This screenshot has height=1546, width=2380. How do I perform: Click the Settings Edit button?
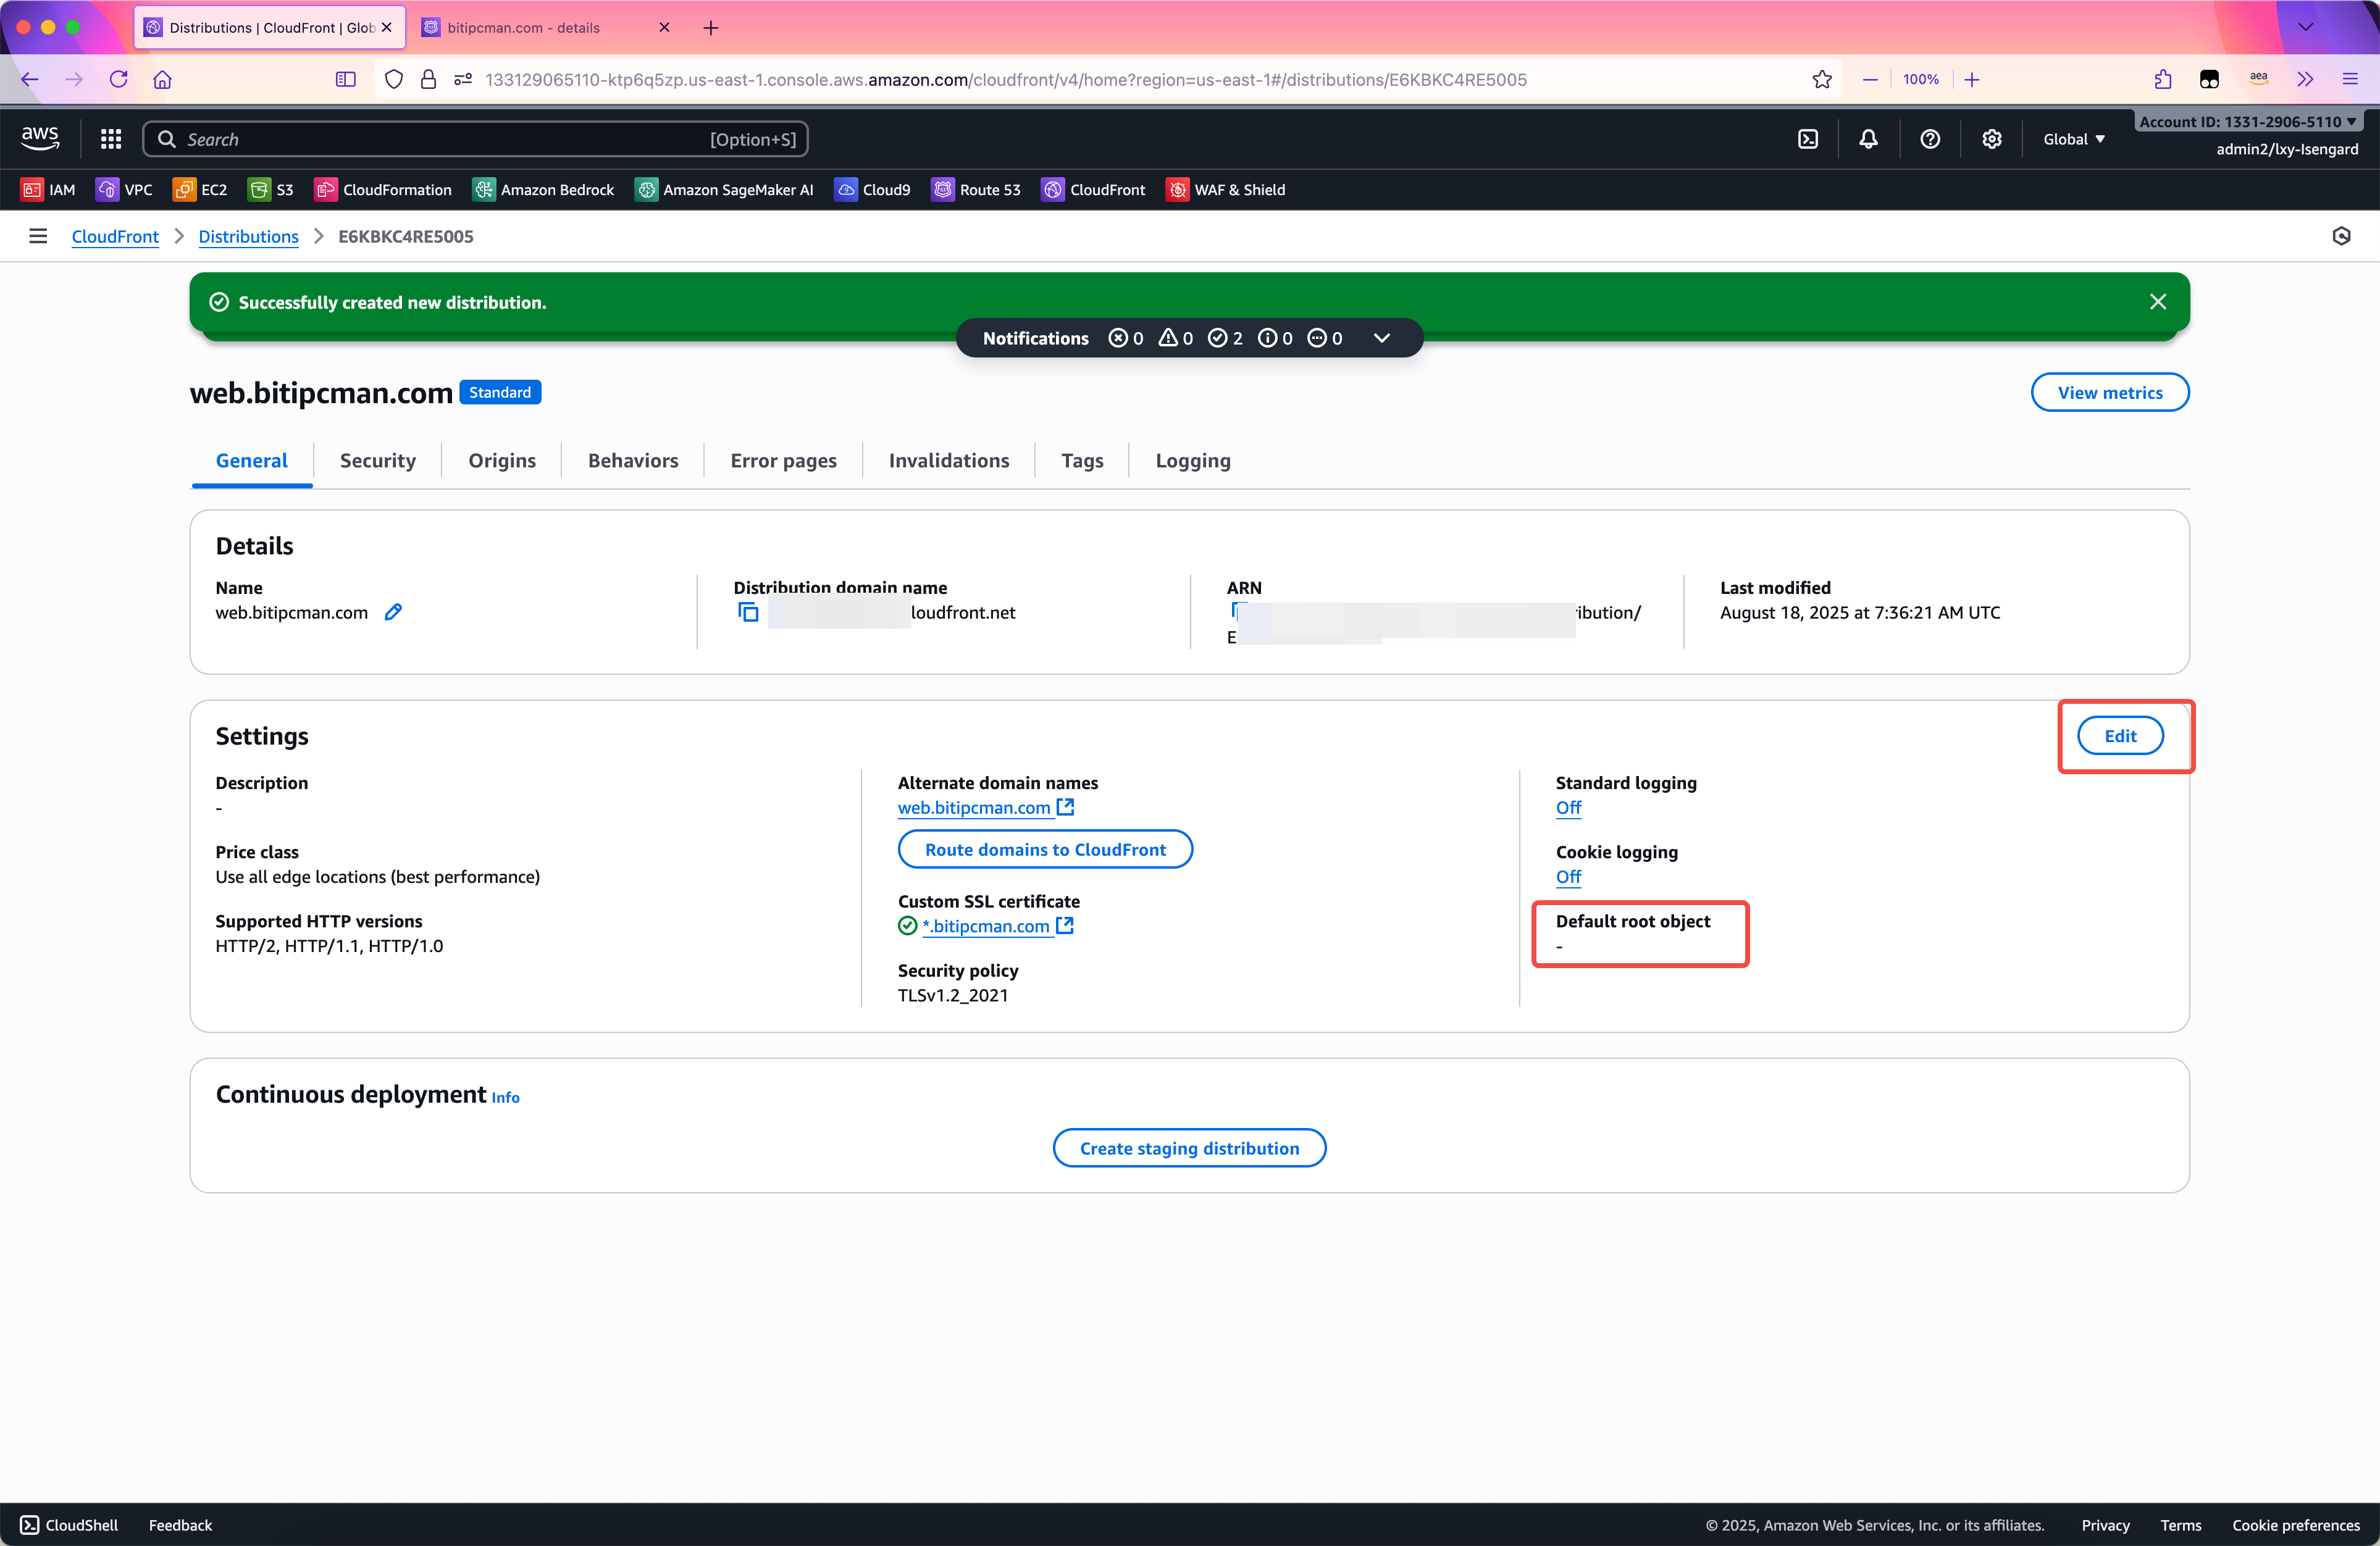[2119, 735]
